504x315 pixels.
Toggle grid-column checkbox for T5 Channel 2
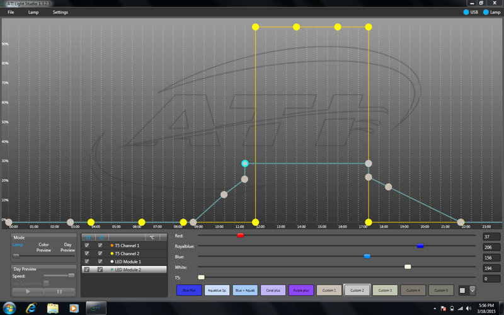(87, 253)
